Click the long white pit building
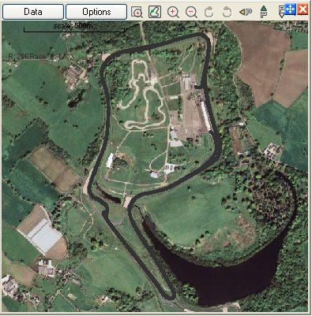Screen dimensions: 312x316 (x=206, y=116)
